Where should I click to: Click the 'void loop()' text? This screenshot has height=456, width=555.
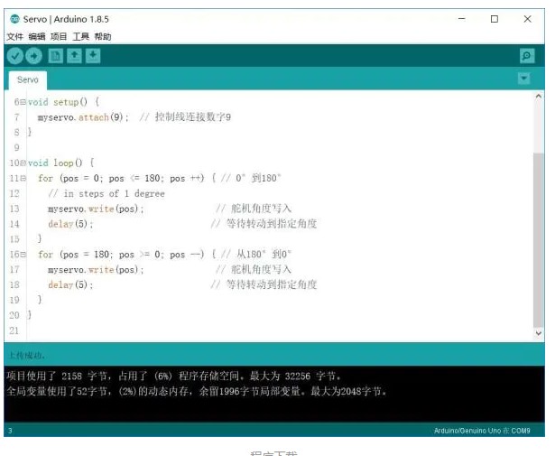point(55,163)
